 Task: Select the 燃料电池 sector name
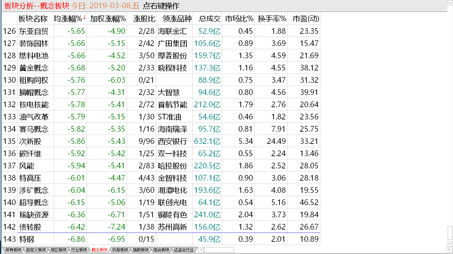click(34, 56)
